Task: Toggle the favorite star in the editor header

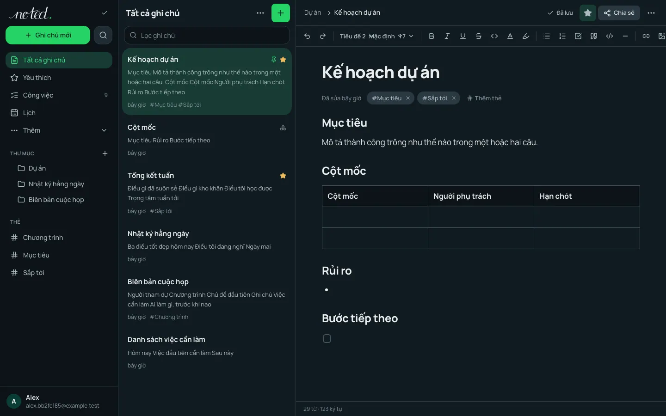Action: (588, 13)
